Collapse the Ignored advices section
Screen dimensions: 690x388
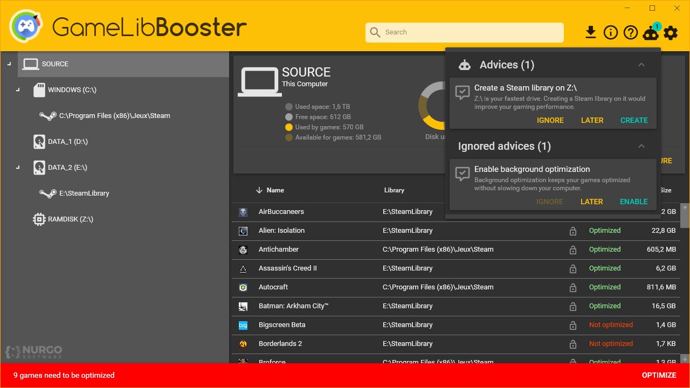coord(641,145)
